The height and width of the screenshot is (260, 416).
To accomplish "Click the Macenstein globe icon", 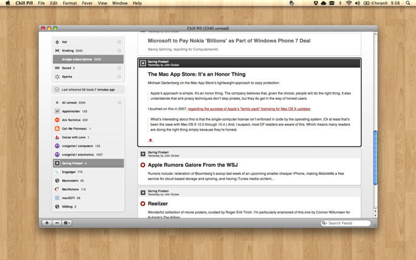I will 57,180.
